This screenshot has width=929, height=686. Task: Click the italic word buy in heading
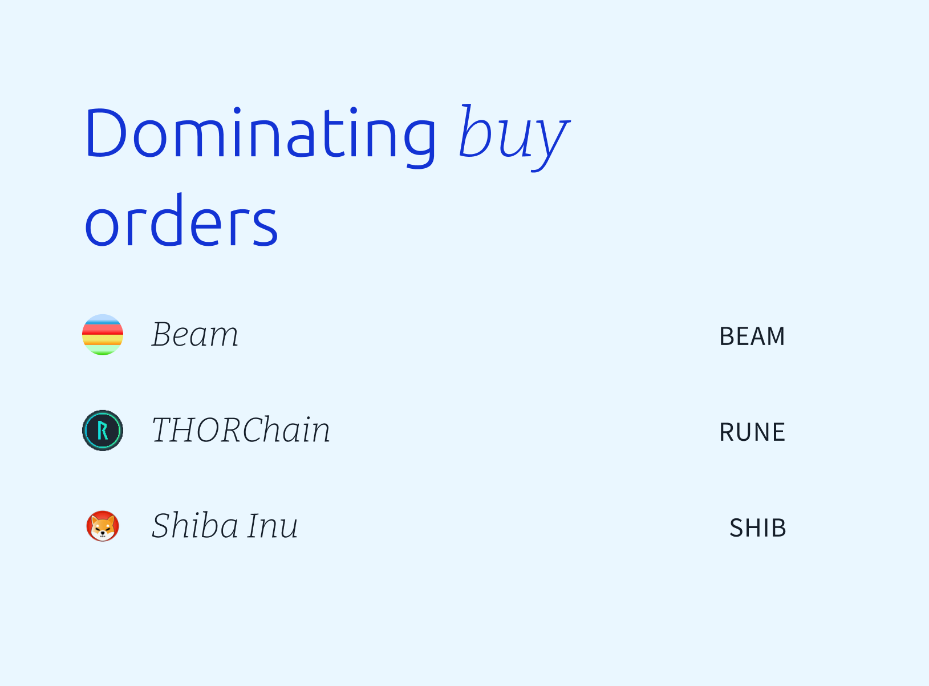[x=514, y=137]
